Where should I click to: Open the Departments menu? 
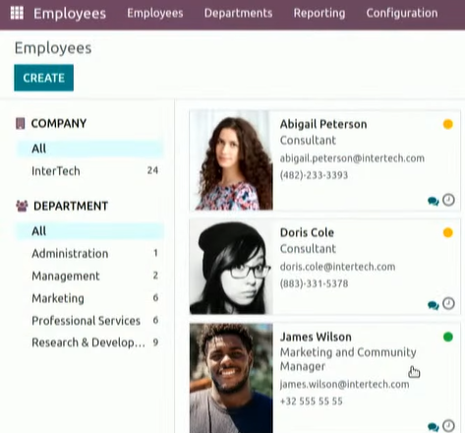(x=238, y=13)
